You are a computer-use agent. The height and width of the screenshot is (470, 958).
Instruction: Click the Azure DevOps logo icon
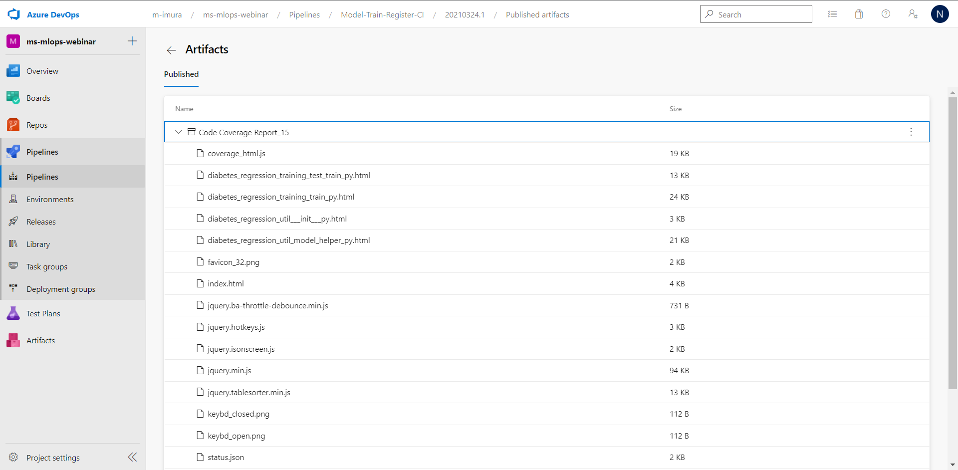14,14
